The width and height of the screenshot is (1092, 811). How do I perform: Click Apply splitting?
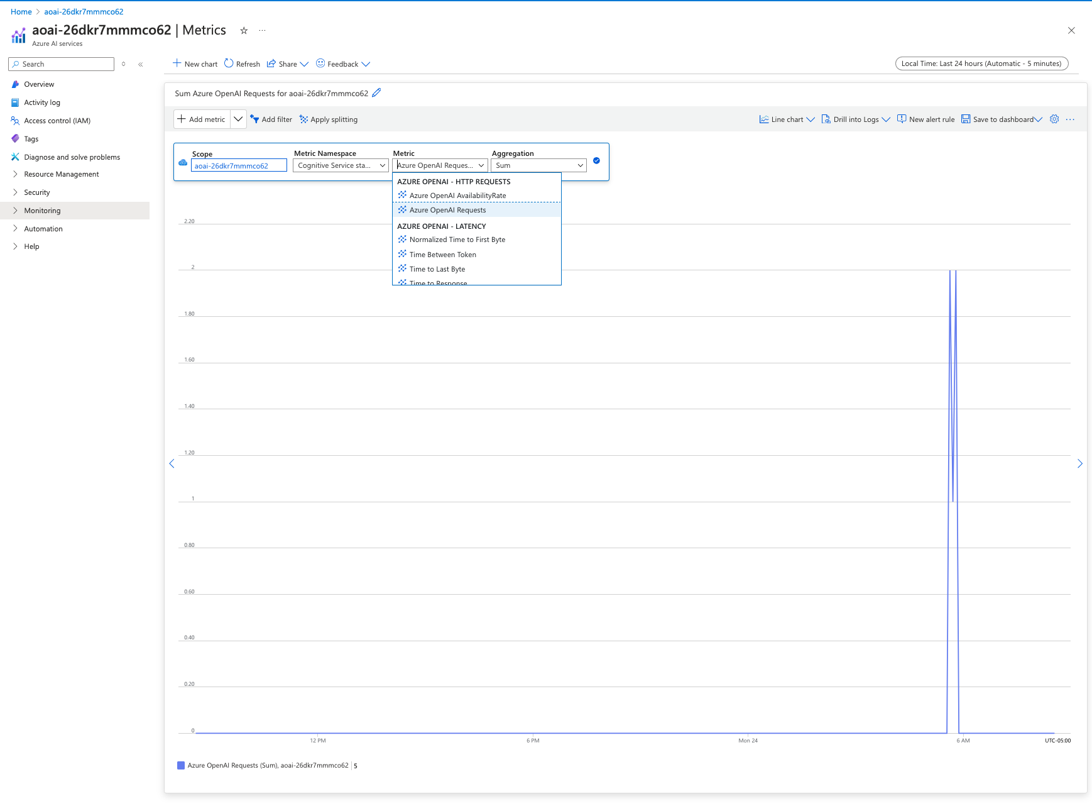coord(329,119)
